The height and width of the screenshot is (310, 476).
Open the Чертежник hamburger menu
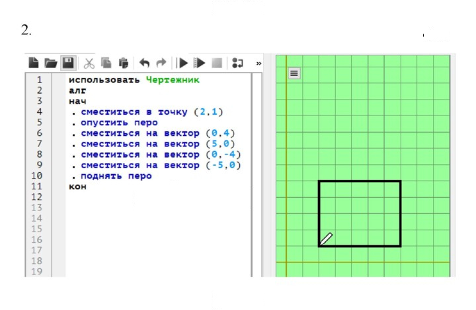294,73
